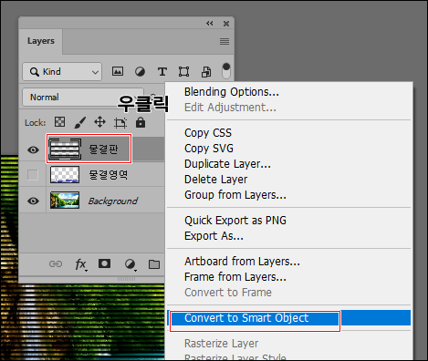Open the Normal blend mode dropdown

coord(83,98)
